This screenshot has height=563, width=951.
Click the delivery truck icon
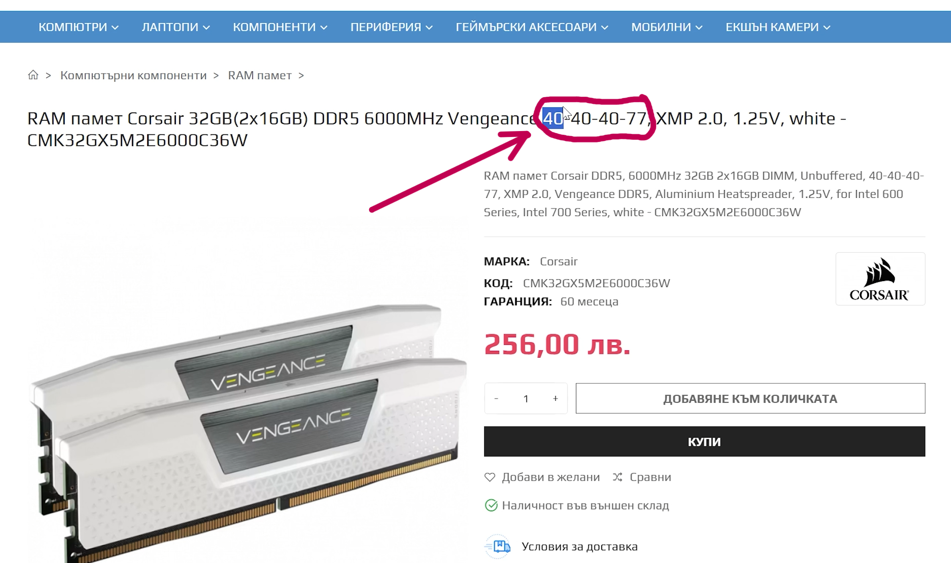point(498,547)
